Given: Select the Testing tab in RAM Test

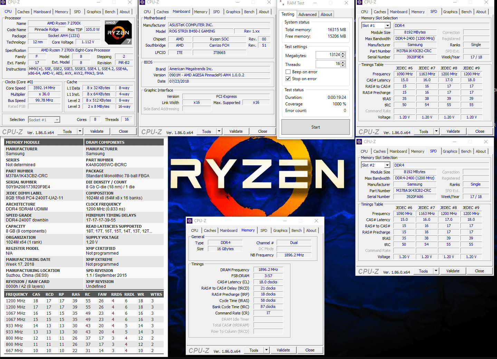Looking at the screenshot, I should point(288,14).
